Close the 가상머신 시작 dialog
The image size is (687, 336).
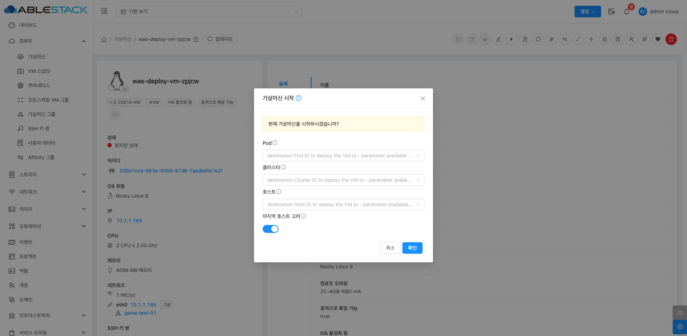point(423,98)
